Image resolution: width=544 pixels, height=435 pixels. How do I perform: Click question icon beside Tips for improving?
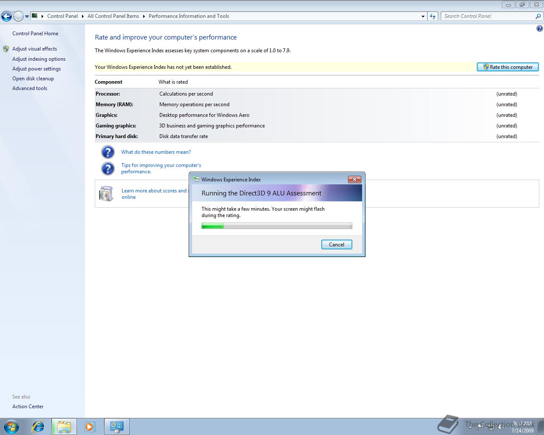click(108, 169)
